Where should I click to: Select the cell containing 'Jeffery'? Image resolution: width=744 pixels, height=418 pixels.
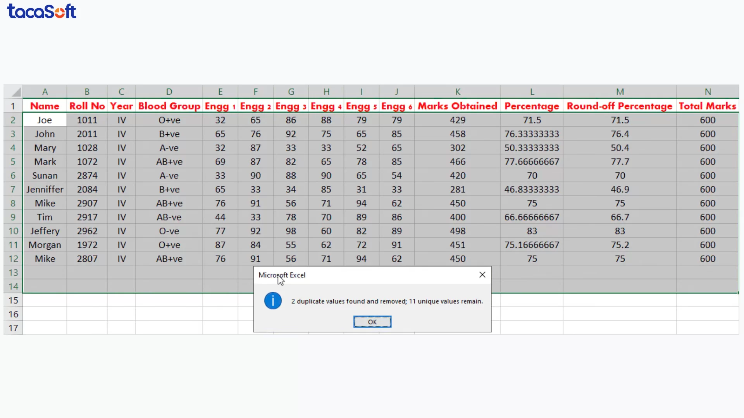[x=45, y=231]
